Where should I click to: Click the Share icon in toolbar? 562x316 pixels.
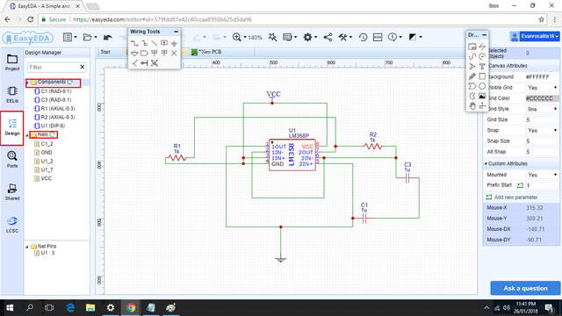coord(328,37)
